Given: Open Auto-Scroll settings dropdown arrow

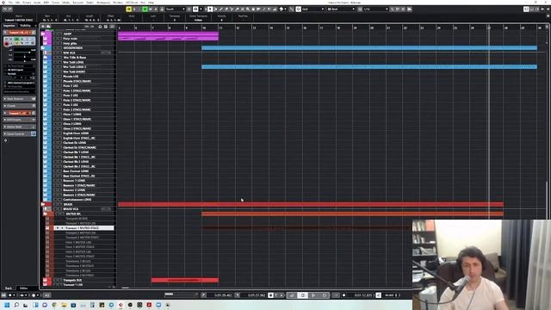Looking at the screenshot, I should coord(201,9).
